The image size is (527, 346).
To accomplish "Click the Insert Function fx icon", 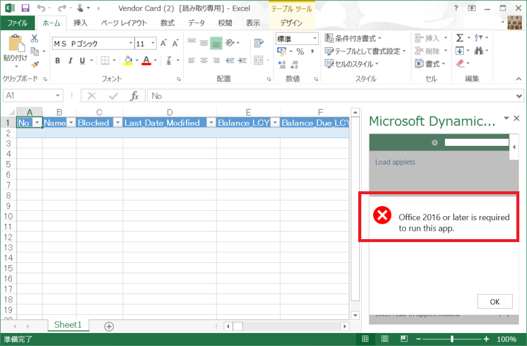I will coord(135,96).
